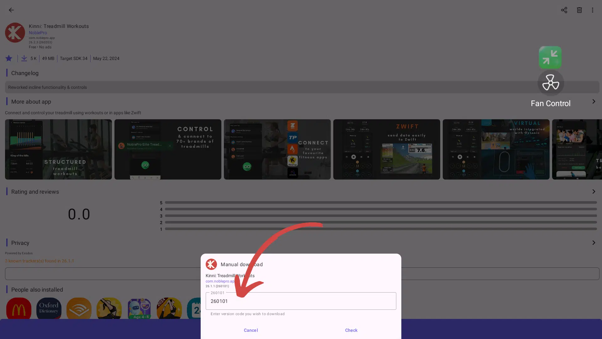Click the back arrow at top left

11,10
